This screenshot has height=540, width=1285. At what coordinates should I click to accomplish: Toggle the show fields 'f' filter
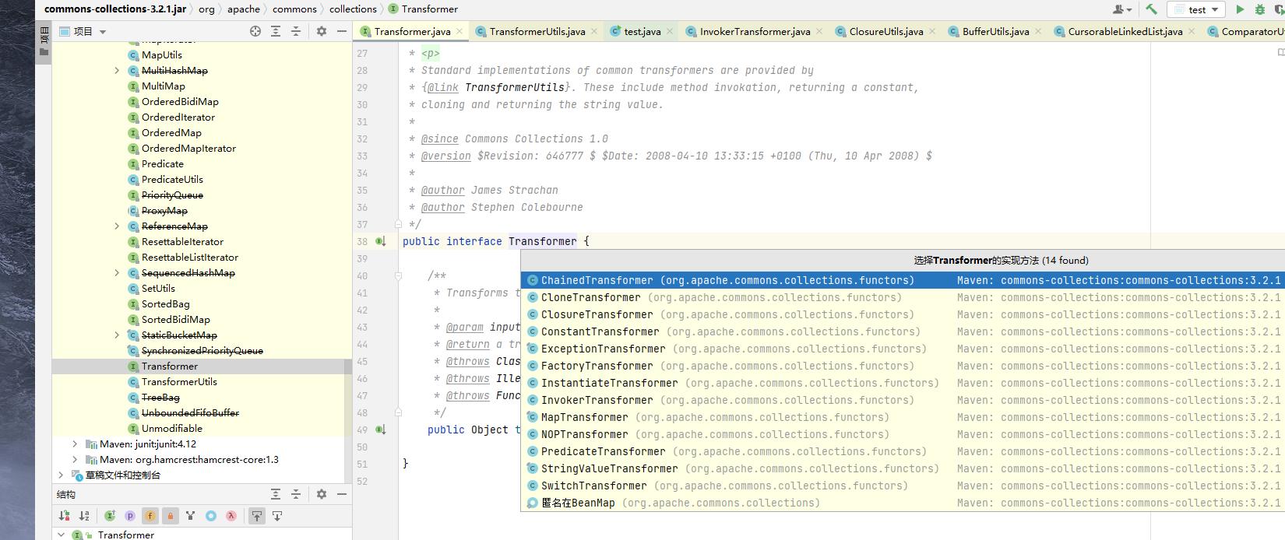[x=150, y=515]
